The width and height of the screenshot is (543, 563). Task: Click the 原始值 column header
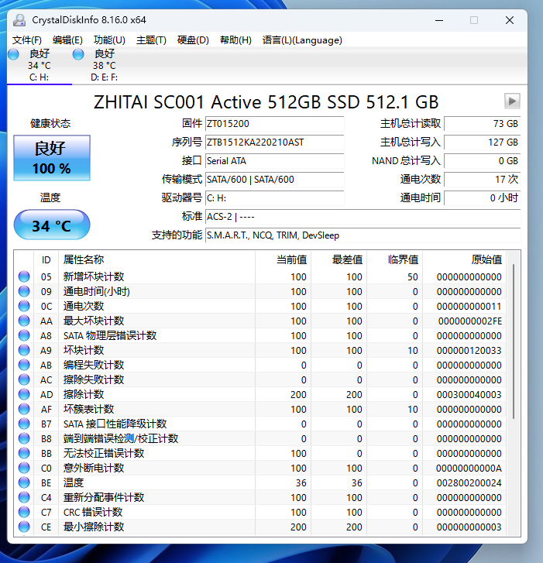coord(464,259)
